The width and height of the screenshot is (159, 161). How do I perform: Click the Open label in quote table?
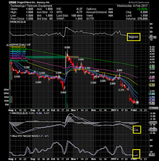(14, 9)
